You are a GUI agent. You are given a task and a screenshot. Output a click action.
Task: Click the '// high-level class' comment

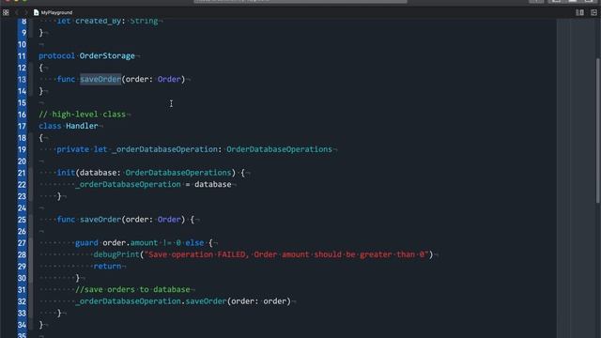tap(82, 115)
